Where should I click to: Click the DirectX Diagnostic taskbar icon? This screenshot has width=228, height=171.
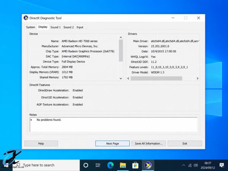point(148,165)
